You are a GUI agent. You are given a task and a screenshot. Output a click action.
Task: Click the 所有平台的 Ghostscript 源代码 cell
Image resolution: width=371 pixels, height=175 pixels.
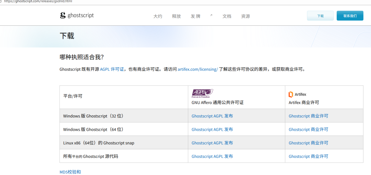coord(124,156)
